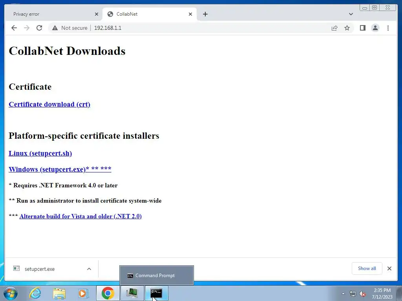The image size is (402, 301).
Task: Go back to the previous page
Action: click(14, 28)
